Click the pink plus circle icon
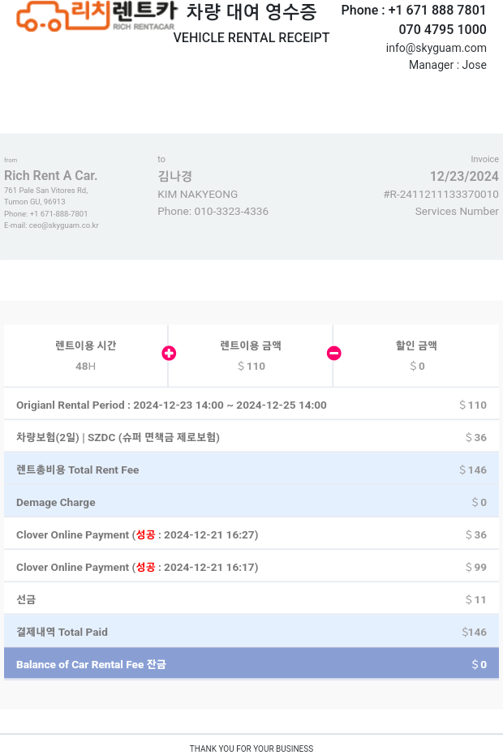Image resolution: width=503 pixels, height=755 pixels. point(169,354)
